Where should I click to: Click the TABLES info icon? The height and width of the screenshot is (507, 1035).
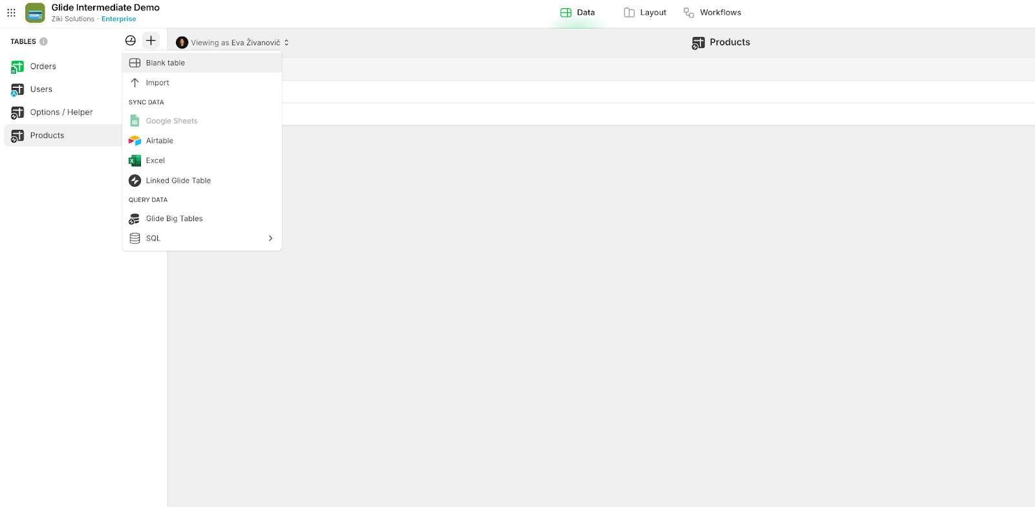pyautogui.click(x=43, y=41)
